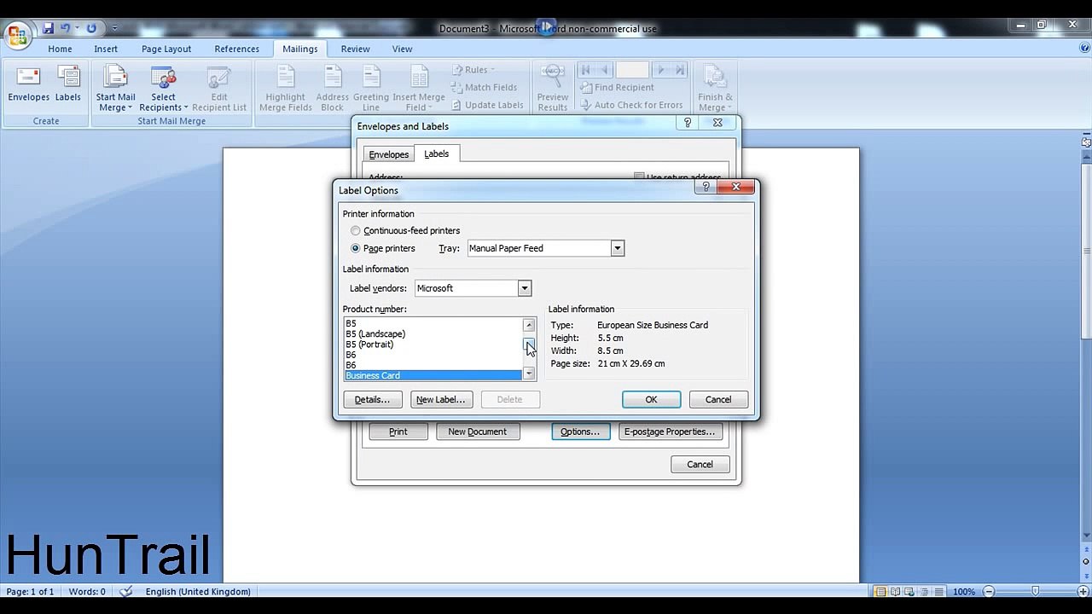Viewport: 1092px width, 614px height.
Task: Click Update Labels in the ribbon
Action: pyautogui.click(x=487, y=105)
